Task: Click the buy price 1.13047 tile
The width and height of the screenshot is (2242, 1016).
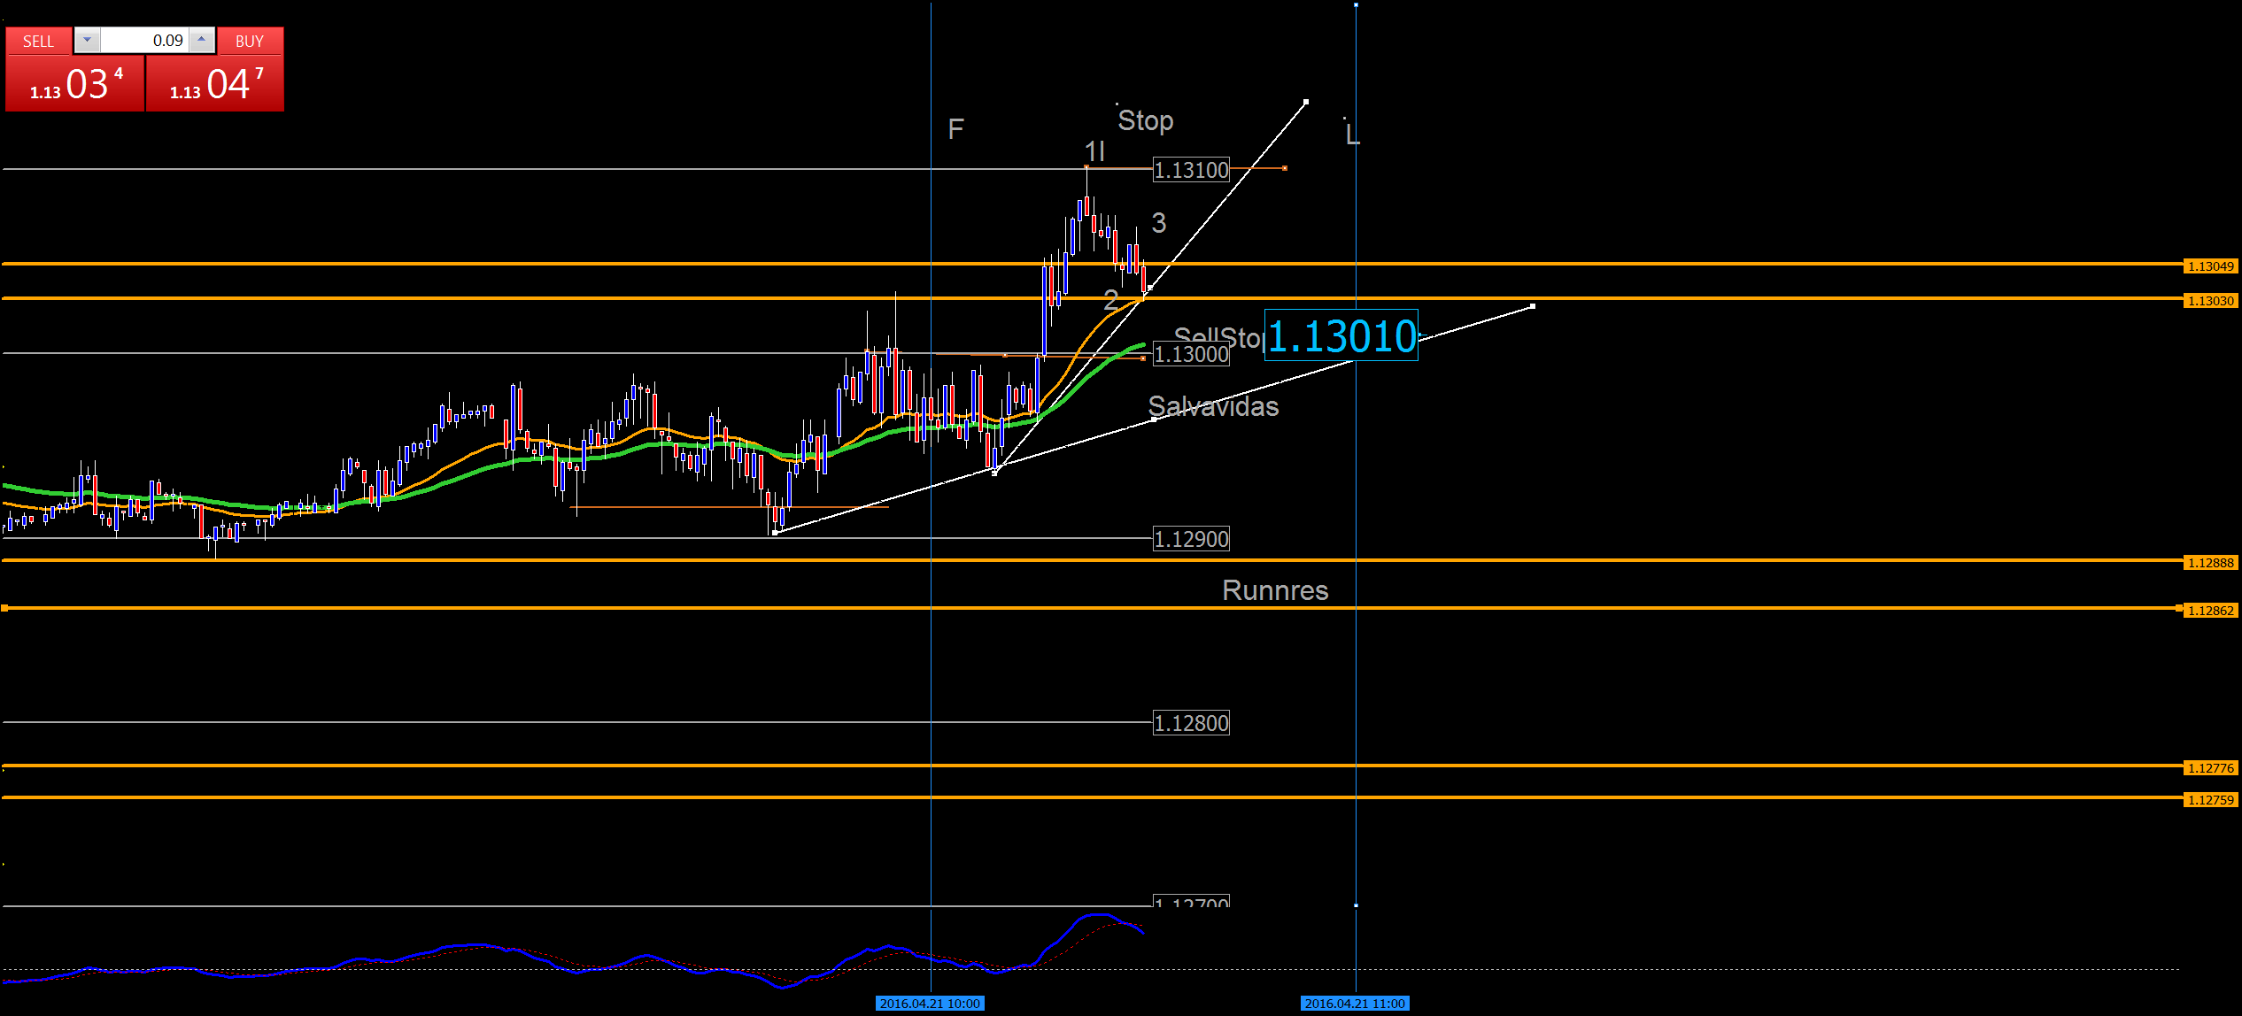Action: (215, 84)
